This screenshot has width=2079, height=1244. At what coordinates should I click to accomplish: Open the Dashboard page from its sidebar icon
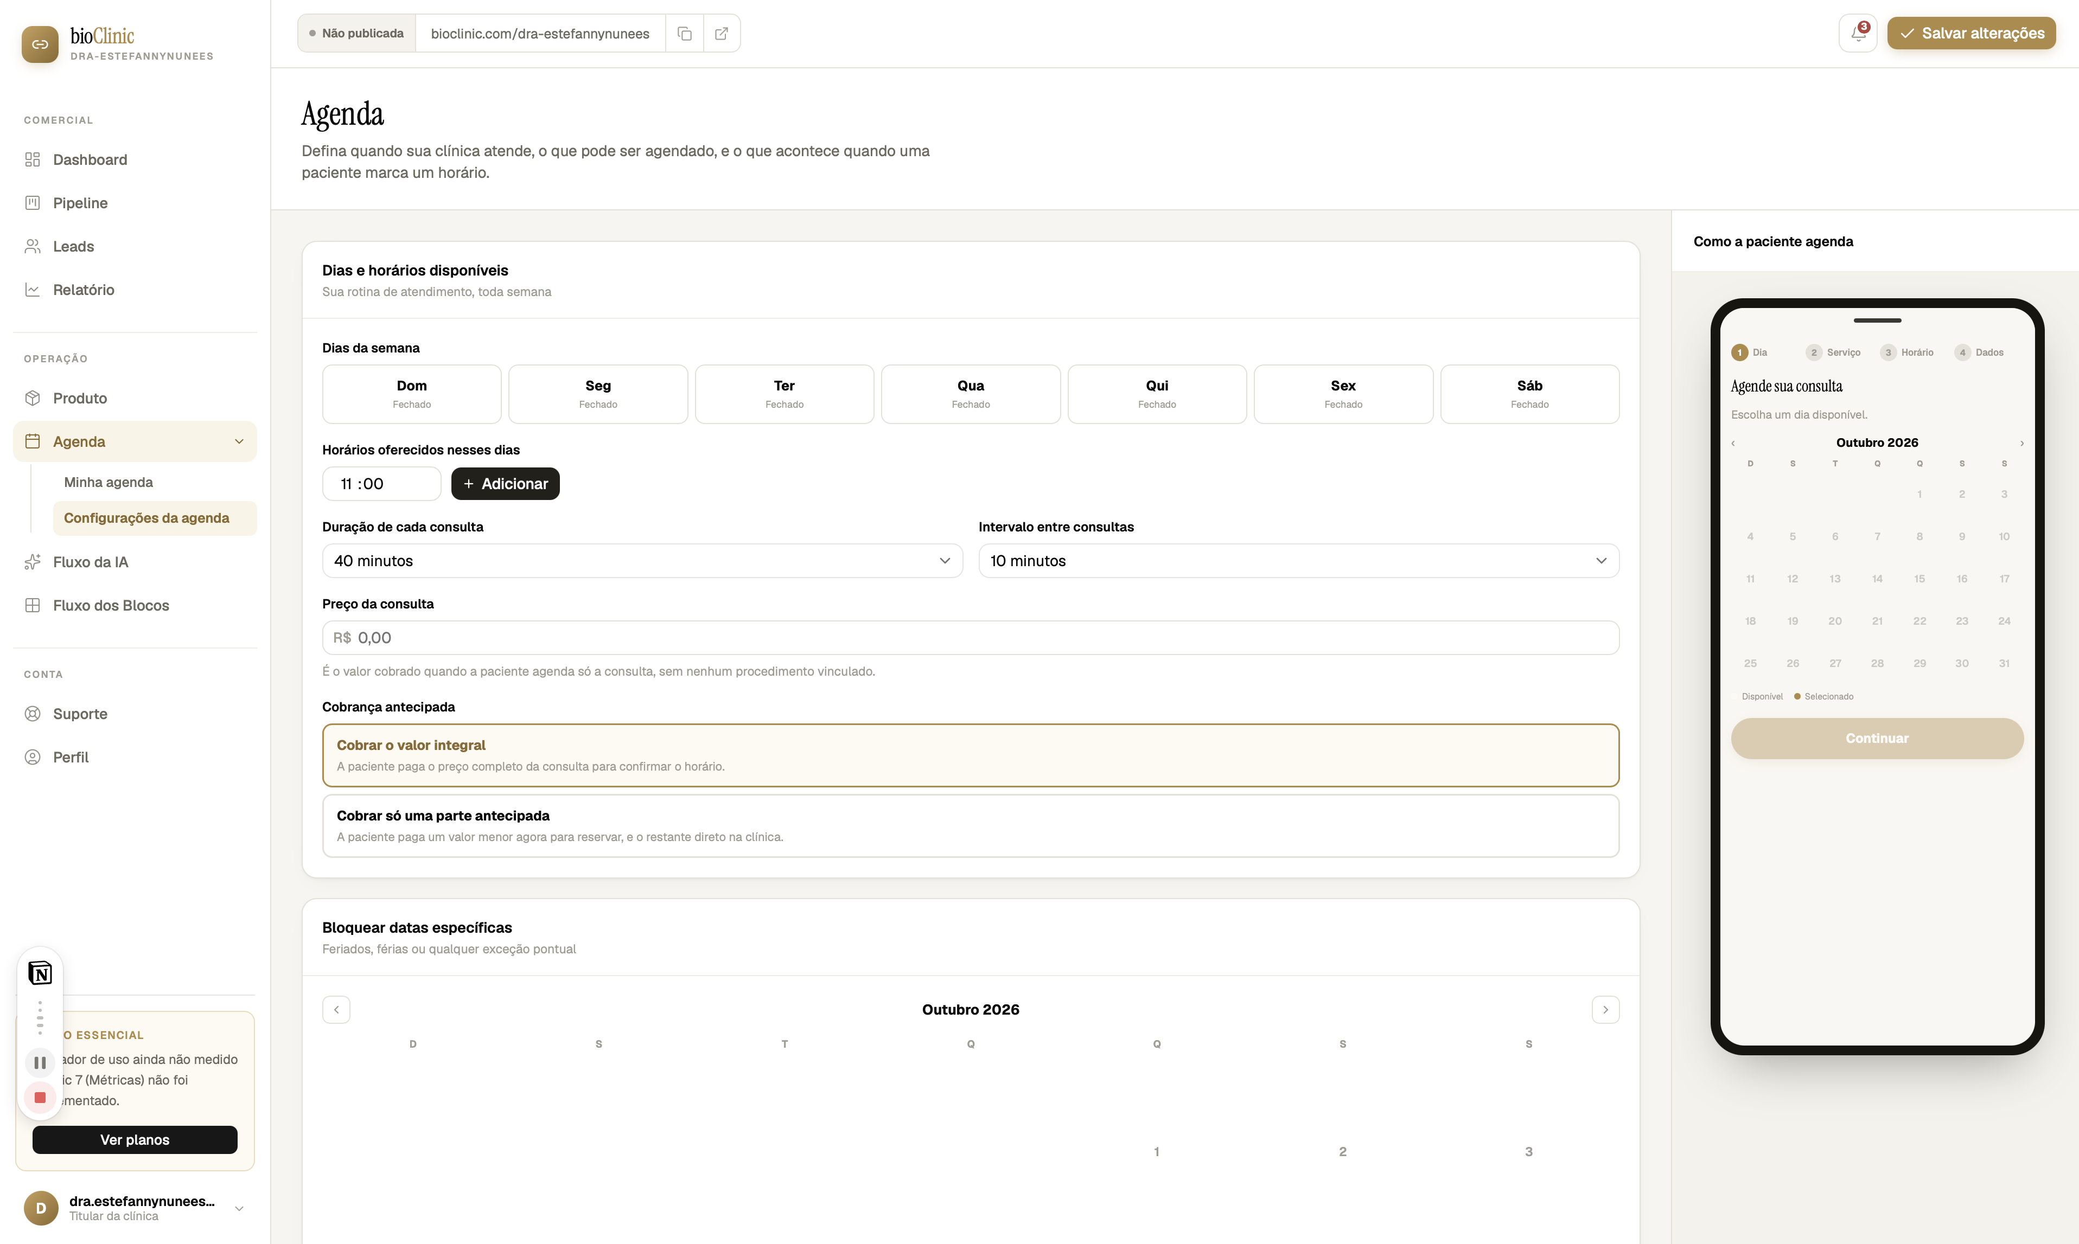[x=33, y=159]
